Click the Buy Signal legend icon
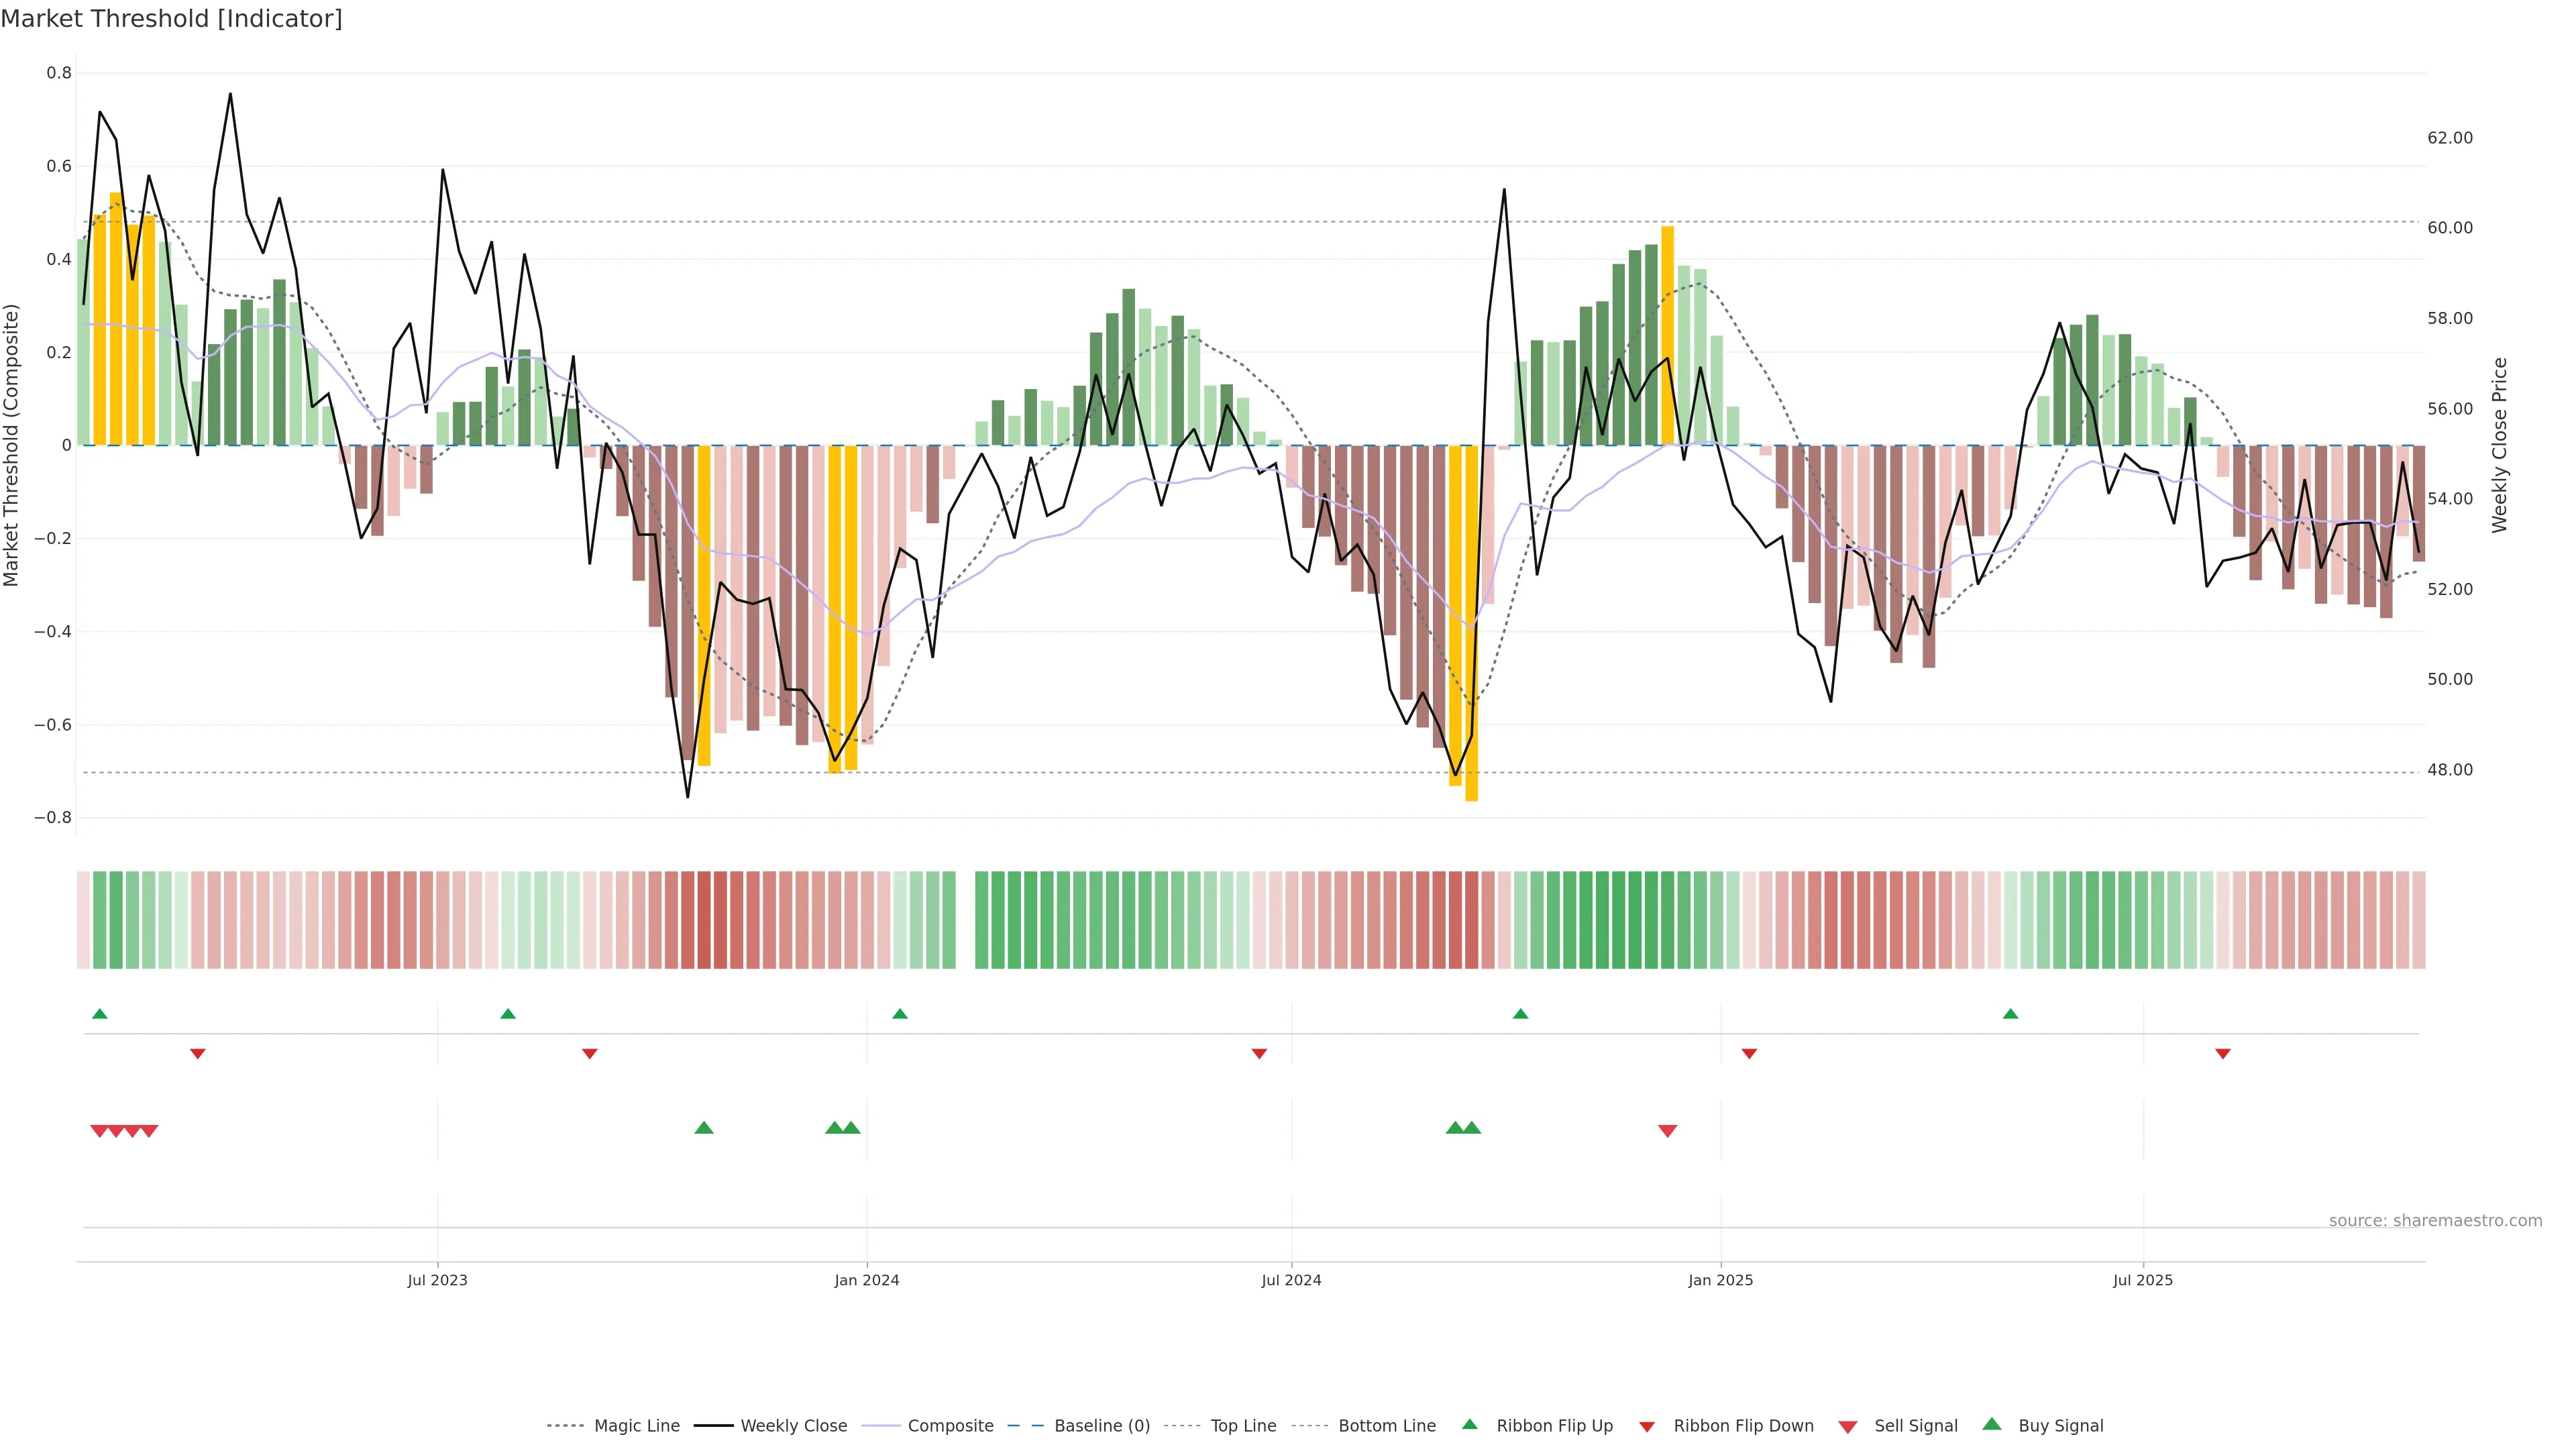The height and width of the screenshot is (1449, 2576). pyautogui.click(x=1992, y=1424)
